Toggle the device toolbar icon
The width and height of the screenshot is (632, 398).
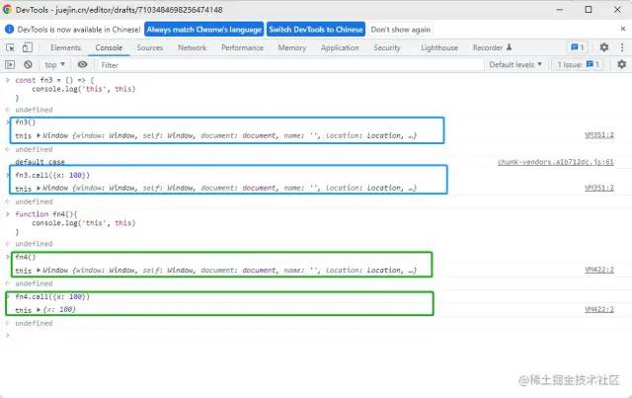pyautogui.click(x=30, y=47)
